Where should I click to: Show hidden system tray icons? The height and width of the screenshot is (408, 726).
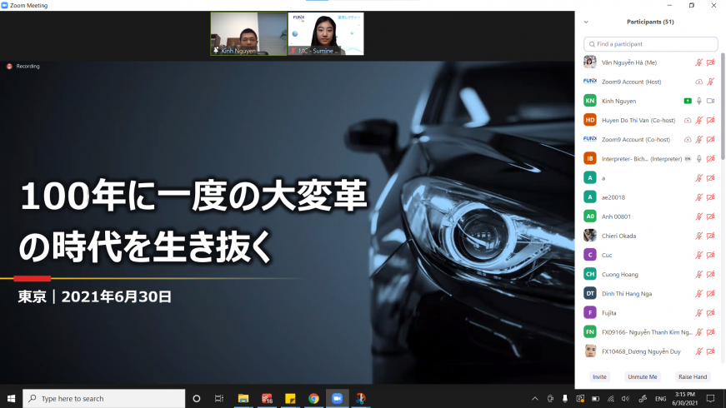(535, 398)
